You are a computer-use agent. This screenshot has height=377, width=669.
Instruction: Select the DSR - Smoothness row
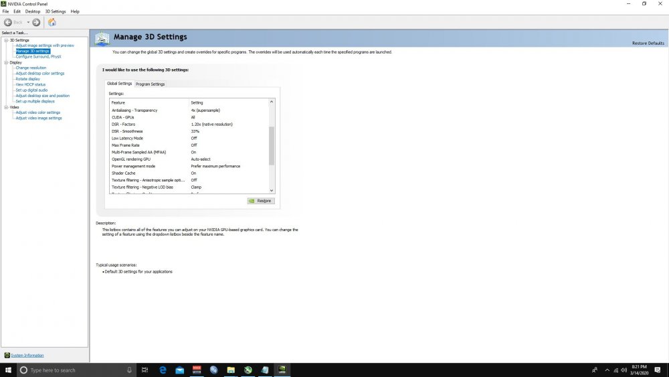(189, 131)
